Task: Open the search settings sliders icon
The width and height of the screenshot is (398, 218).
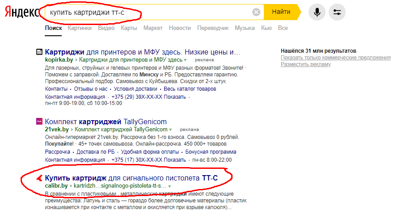Action: tap(337, 12)
